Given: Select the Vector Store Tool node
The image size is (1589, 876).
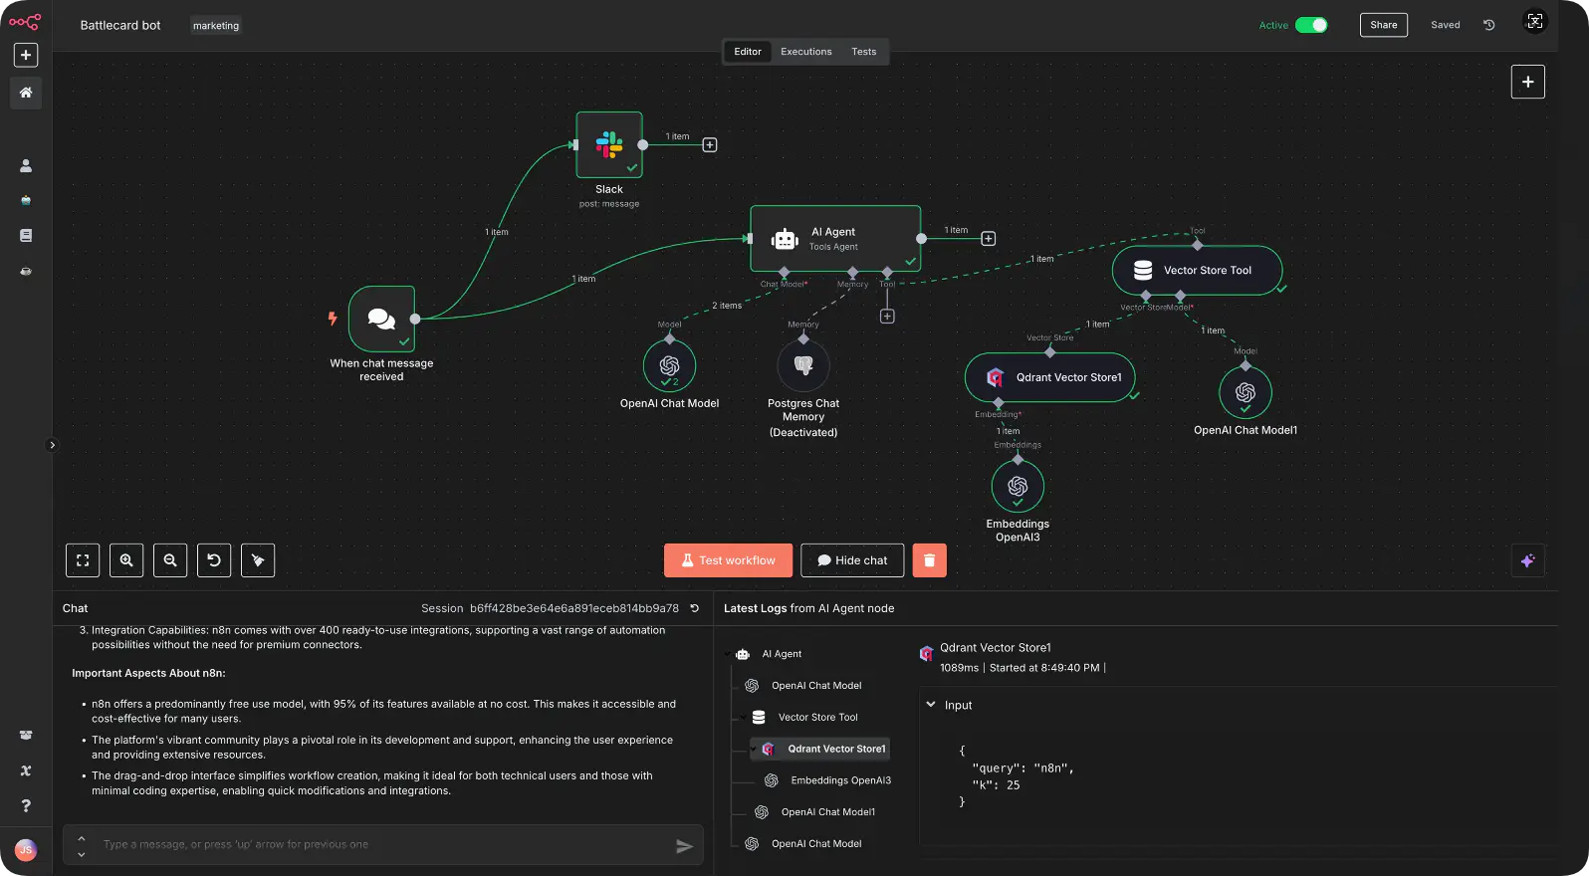Looking at the screenshot, I should pyautogui.click(x=1197, y=270).
